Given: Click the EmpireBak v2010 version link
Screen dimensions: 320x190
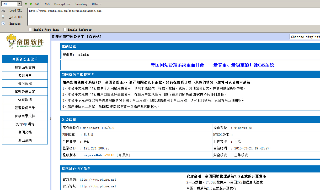Looking at the screenshot, I should pos(99,155).
